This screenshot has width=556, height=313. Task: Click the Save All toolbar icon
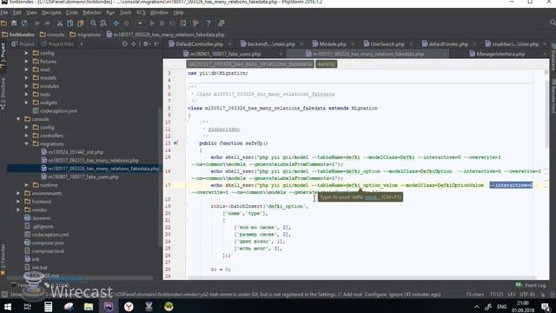[x=14, y=23]
